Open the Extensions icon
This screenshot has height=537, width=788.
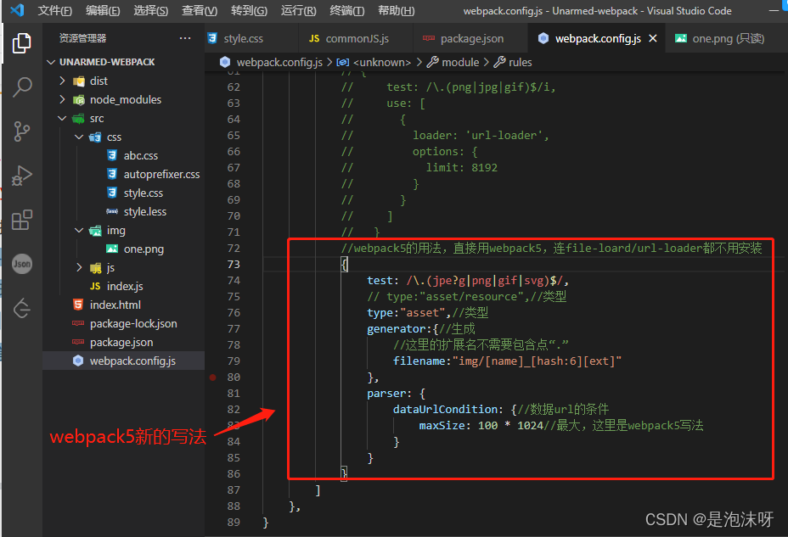[22, 220]
